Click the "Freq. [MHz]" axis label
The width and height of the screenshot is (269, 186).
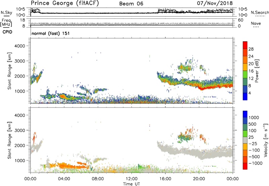(6, 22)
